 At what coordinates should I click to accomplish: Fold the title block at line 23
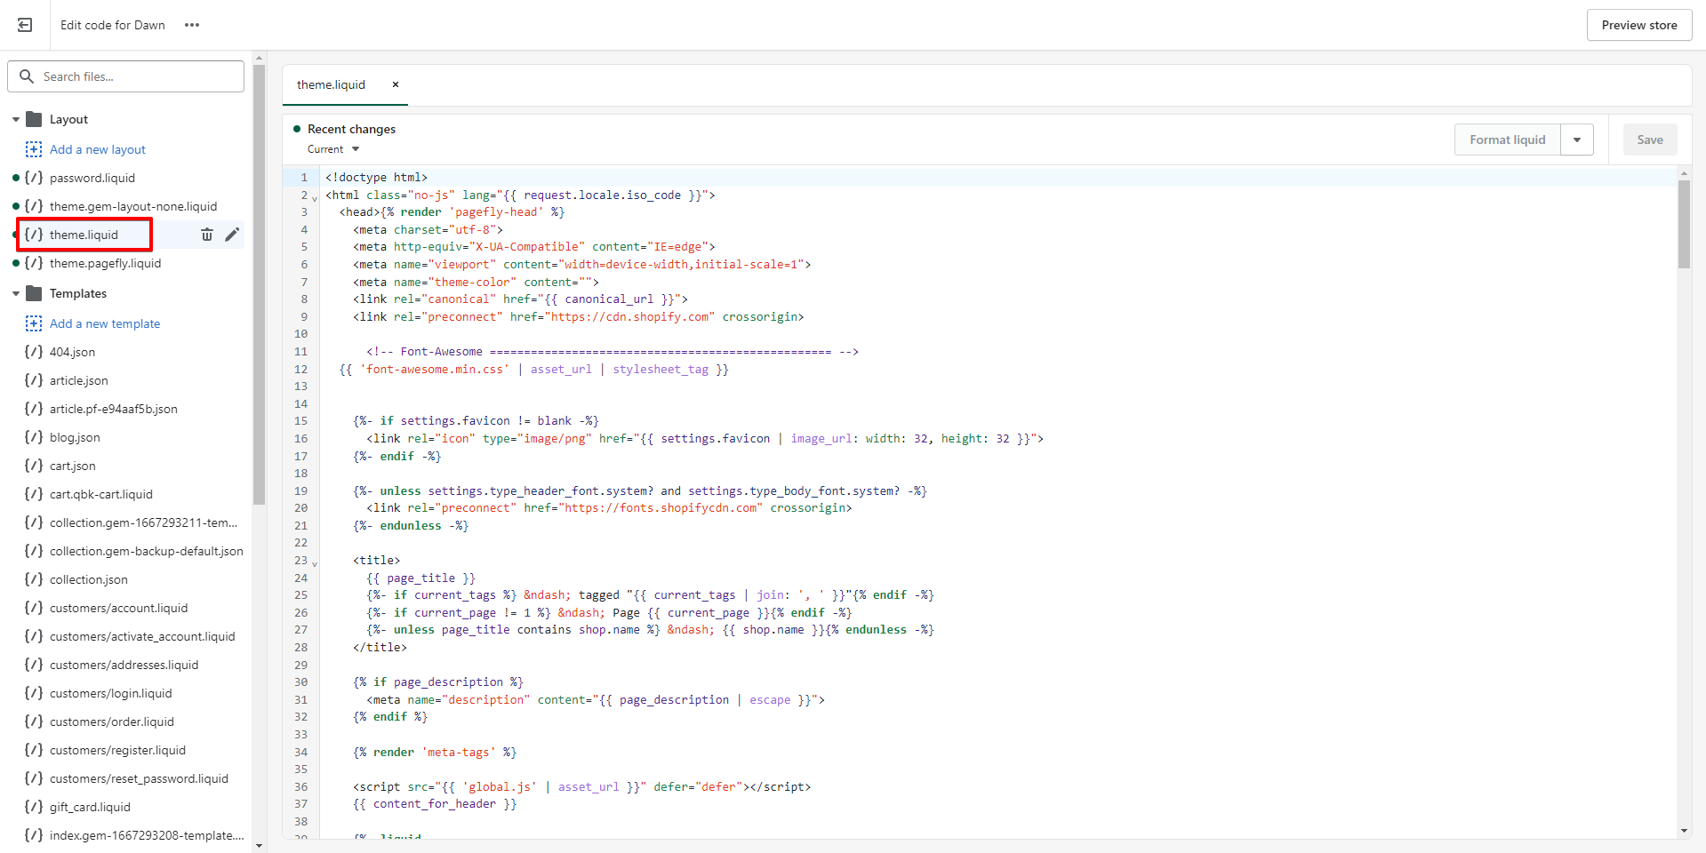click(315, 562)
